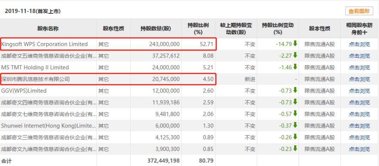Click the 查看图形 button
Screen dimensions: 379x166
[x=359, y=11]
